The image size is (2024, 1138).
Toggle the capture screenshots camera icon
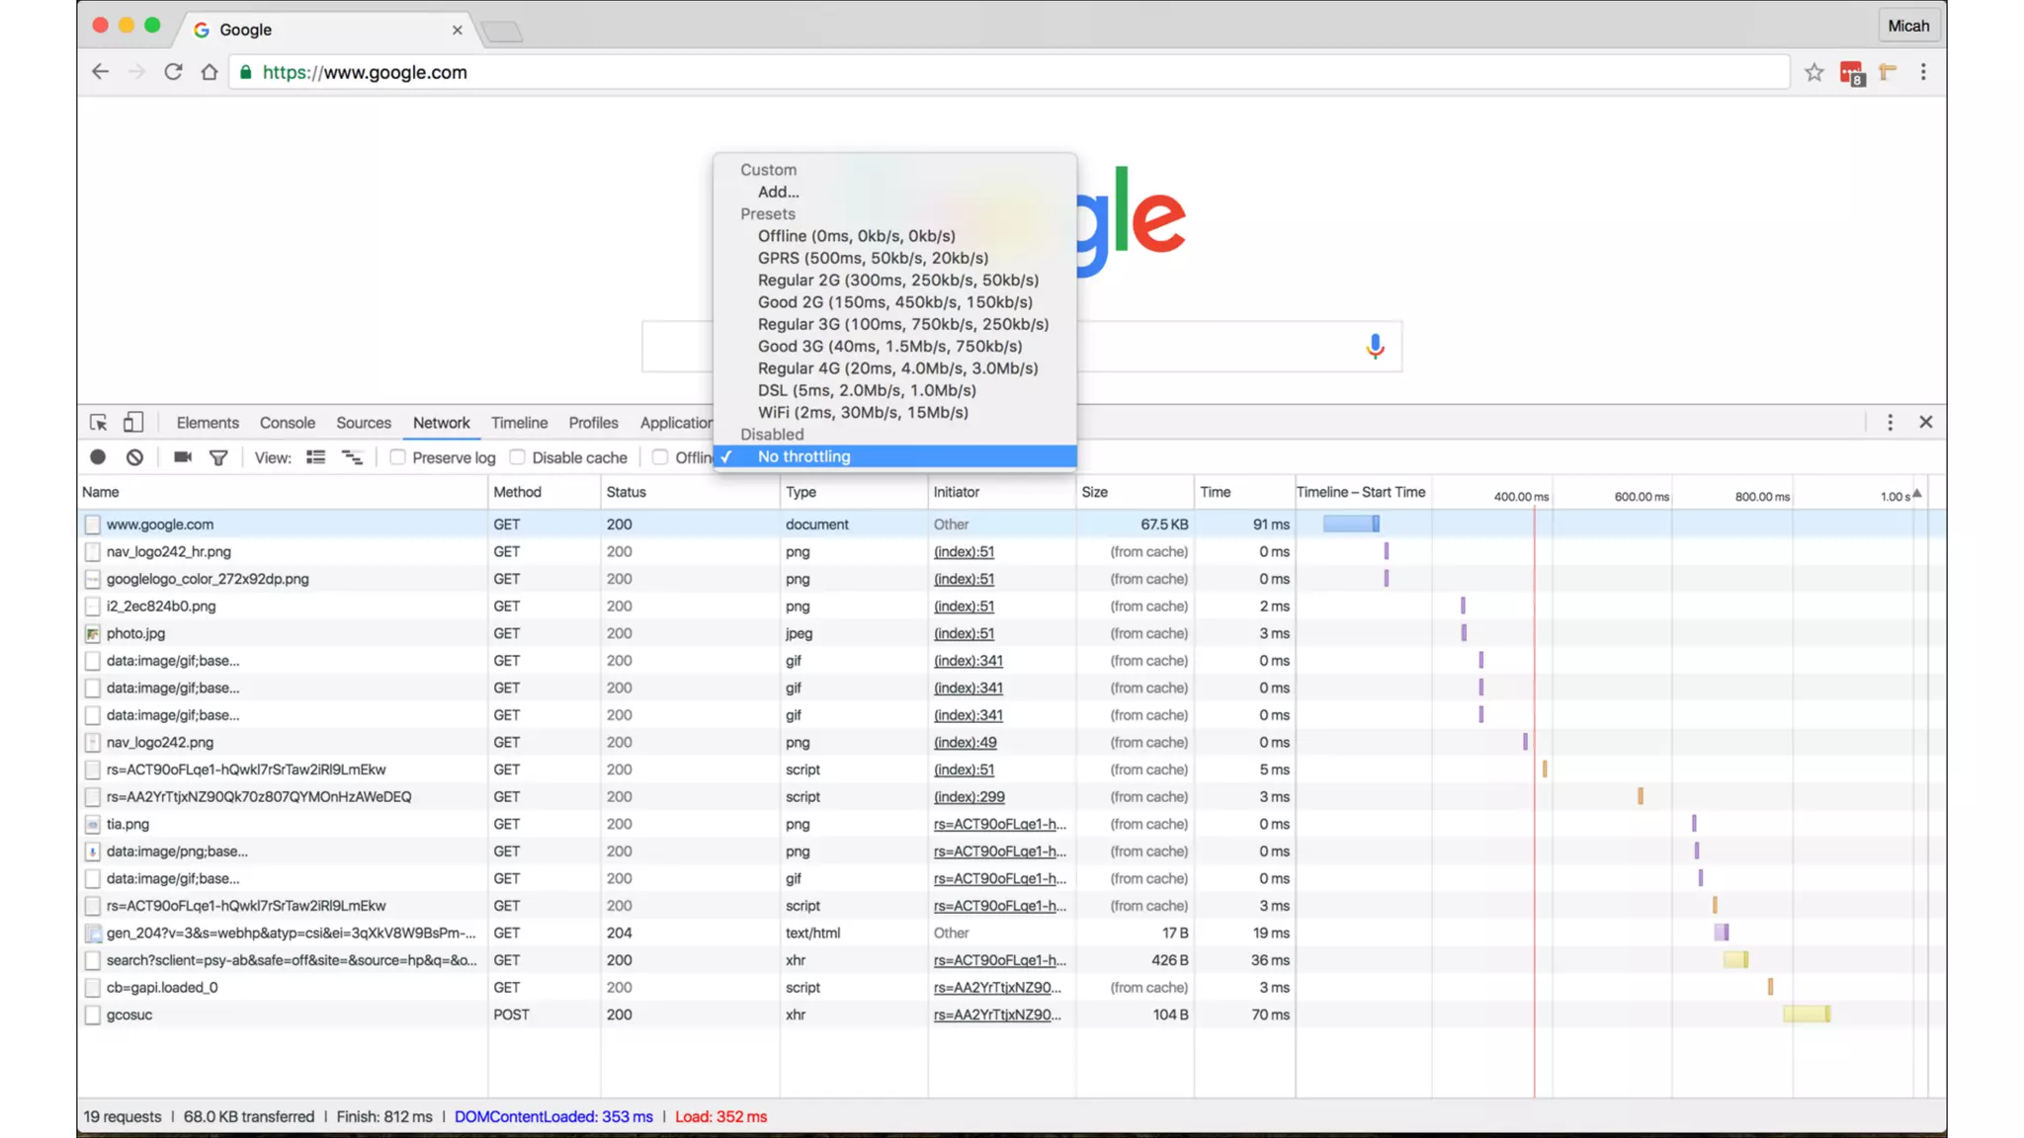click(183, 457)
